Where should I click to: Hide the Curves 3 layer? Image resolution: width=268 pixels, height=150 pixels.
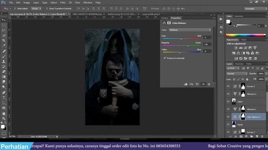[228, 86]
